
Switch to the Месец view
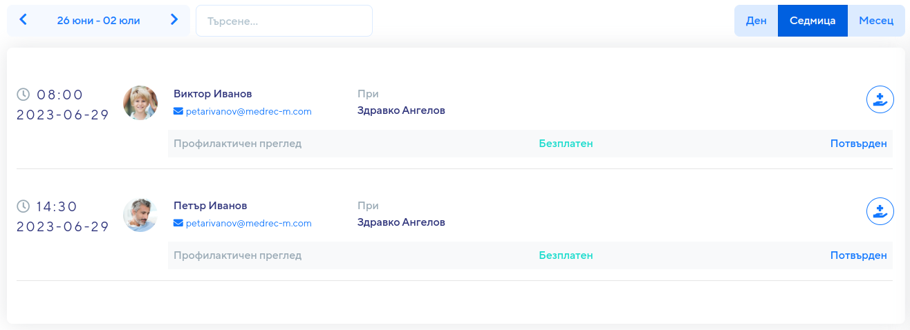pos(876,21)
